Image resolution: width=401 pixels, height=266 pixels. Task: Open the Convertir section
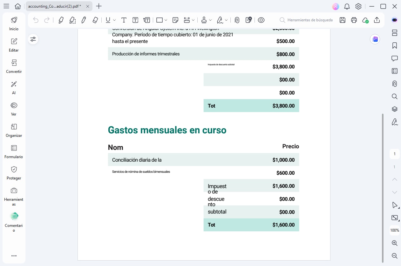point(14,66)
